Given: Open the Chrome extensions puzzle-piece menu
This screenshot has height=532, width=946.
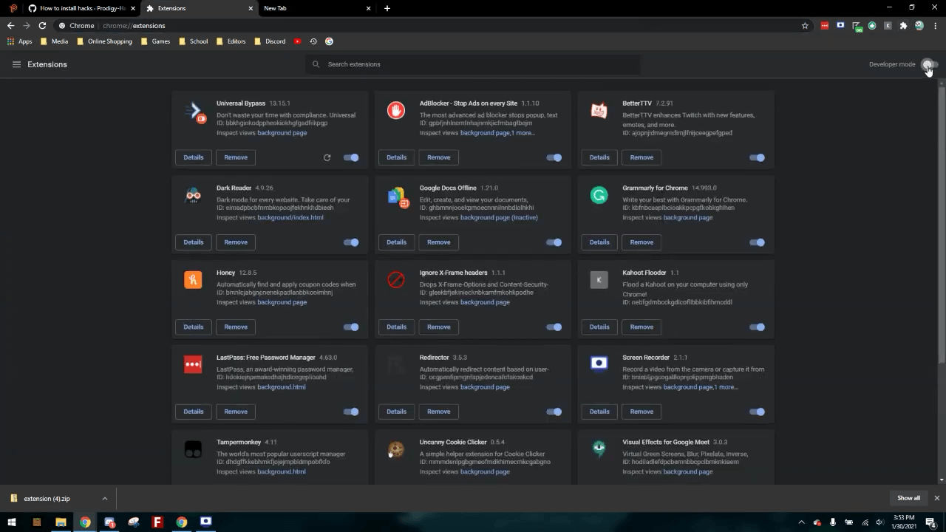Looking at the screenshot, I should point(903,25).
